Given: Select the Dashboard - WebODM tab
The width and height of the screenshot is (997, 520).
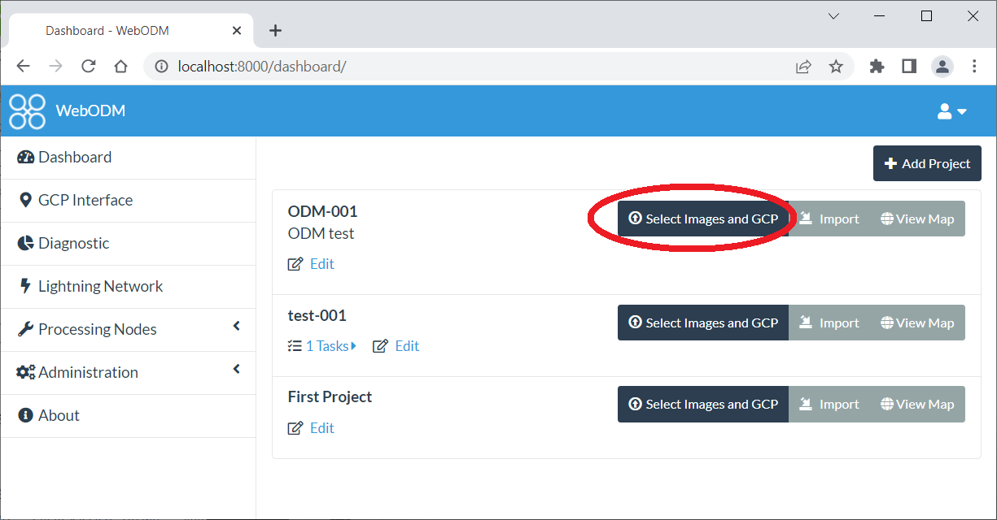Looking at the screenshot, I should 130,31.
